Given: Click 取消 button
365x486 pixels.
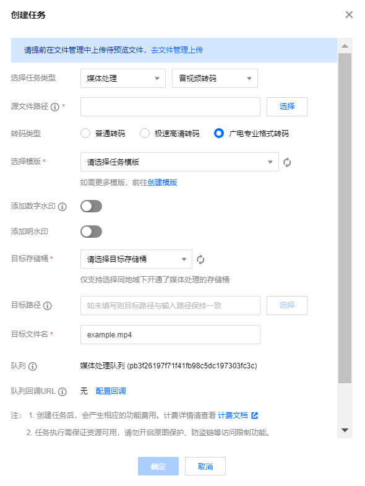Looking at the screenshot, I should click(205, 466).
